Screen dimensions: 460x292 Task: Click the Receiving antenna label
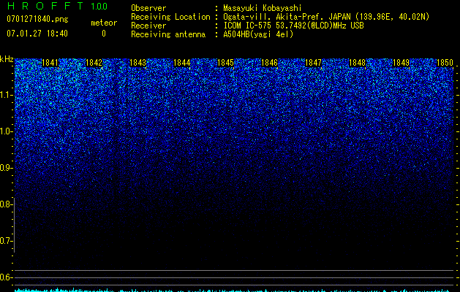point(168,34)
